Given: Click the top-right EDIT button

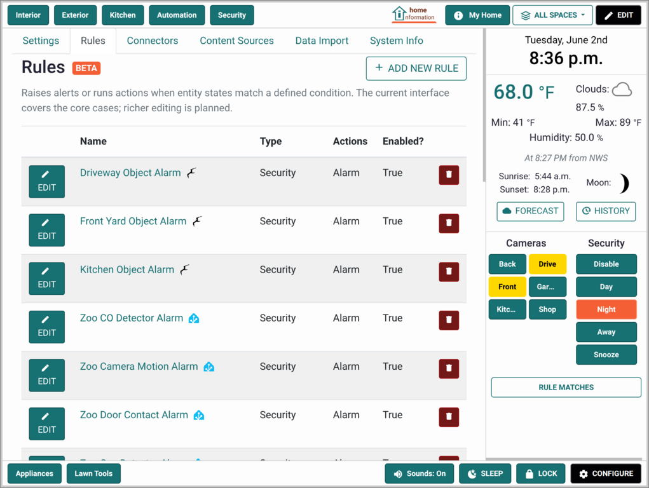Looking at the screenshot, I should [618, 15].
